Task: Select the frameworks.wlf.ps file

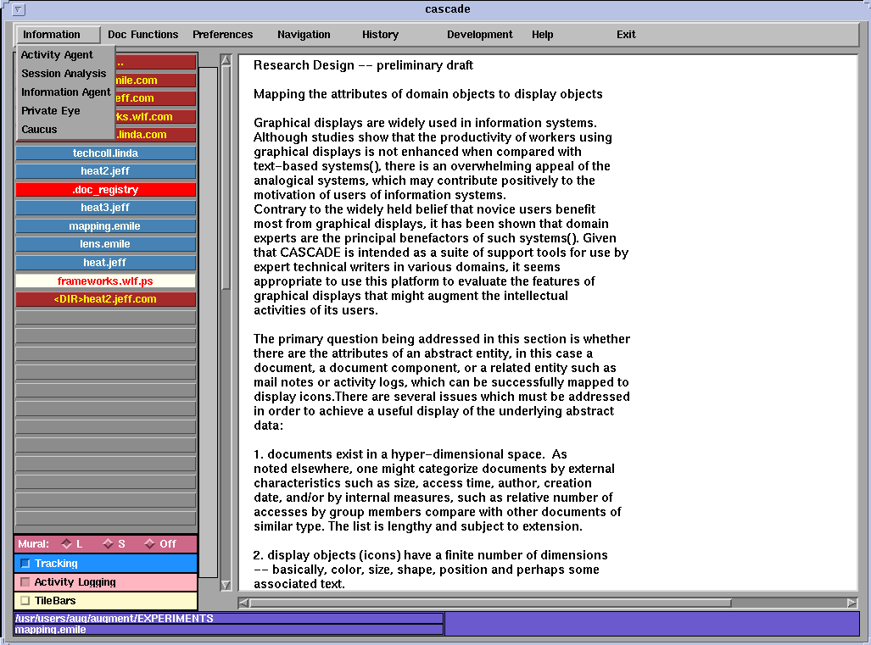Action: pos(105,281)
